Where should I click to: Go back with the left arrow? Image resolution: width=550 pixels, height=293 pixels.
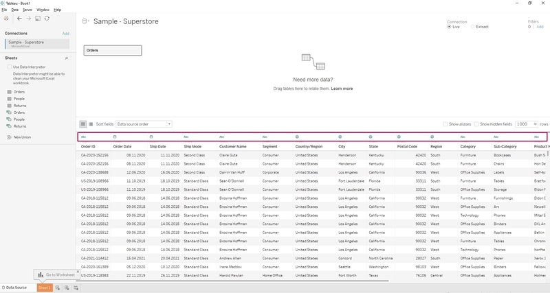(x=19, y=19)
